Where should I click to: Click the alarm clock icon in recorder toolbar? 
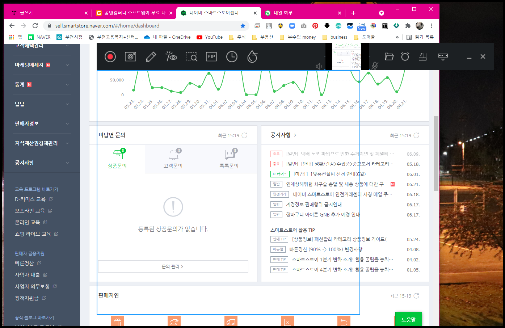pyautogui.click(x=405, y=56)
